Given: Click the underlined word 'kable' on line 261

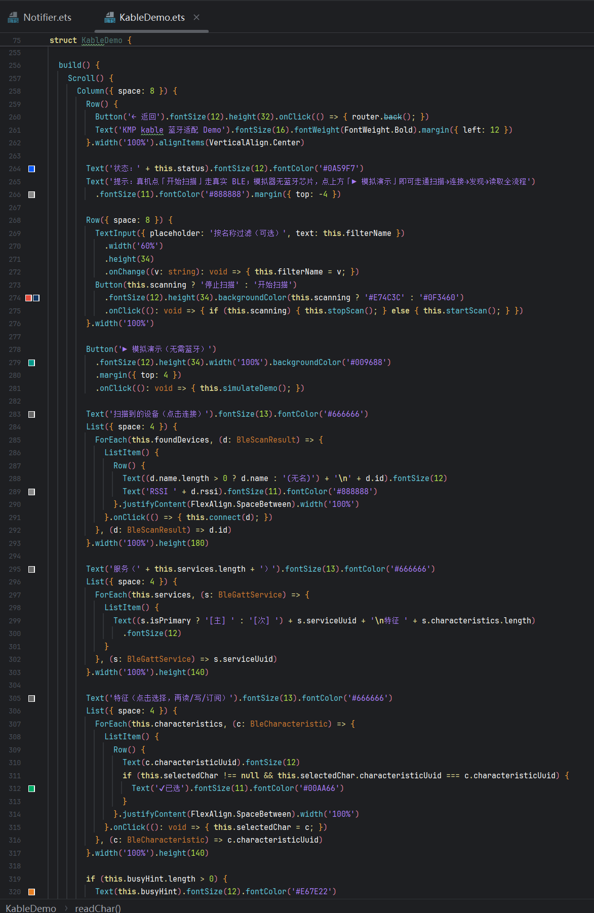Looking at the screenshot, I should click(x=152, y=130).
